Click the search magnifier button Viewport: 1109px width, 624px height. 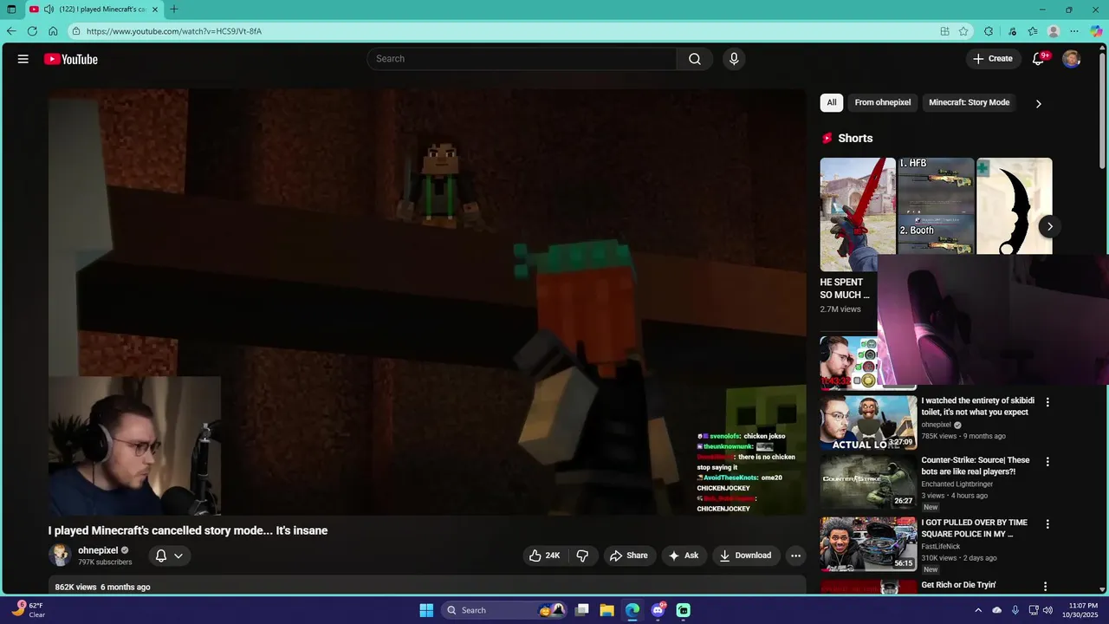(x=695, y=59)
